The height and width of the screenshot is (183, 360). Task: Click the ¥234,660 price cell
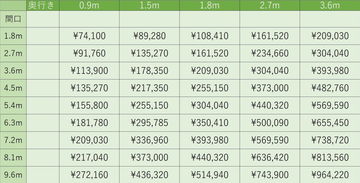tap(270, 53)
